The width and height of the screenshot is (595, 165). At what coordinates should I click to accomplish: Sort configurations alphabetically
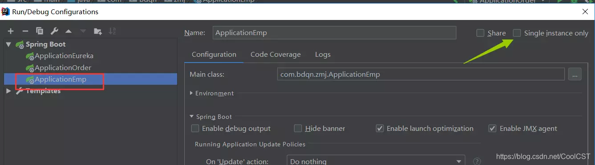(112, 31)
